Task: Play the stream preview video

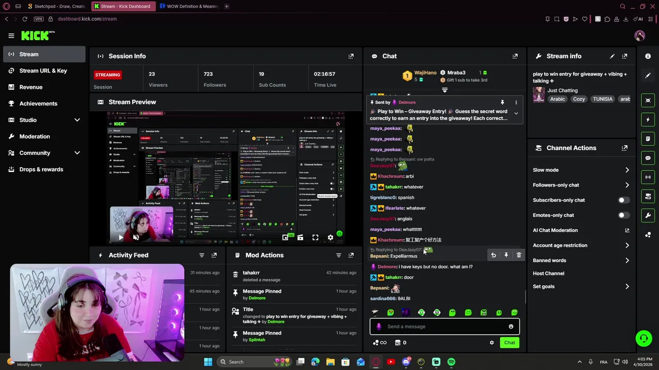Action: coord(120,237)
